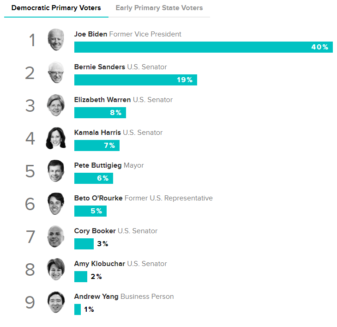Select Kamala Harris' 7% bar
Image resolution: width=337 pixels, height=327 pixels.
(x=97, y=145)
